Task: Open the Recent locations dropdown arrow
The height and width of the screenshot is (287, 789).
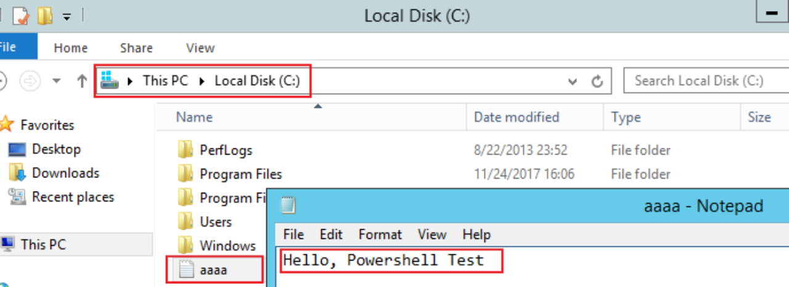Action: click(57, 81)
